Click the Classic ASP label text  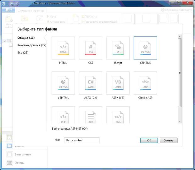(x=145, y=98)
